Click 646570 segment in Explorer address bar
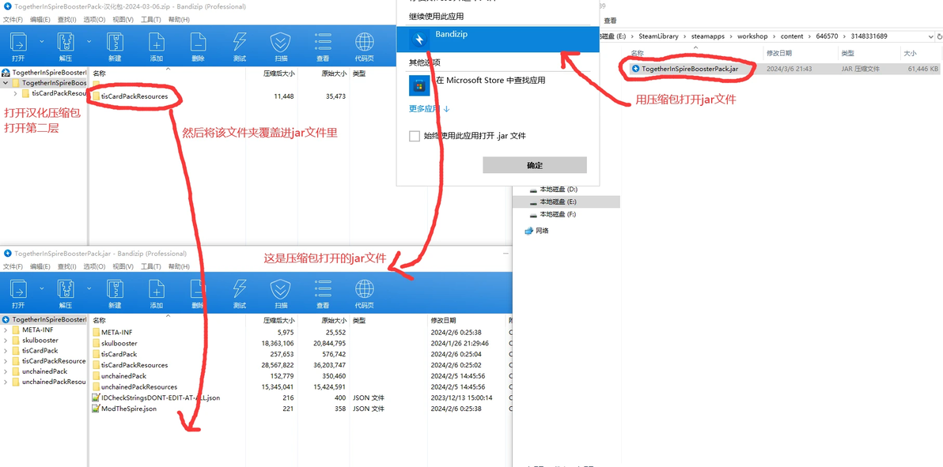Screen dimensions: 943x467 point(827,36)
